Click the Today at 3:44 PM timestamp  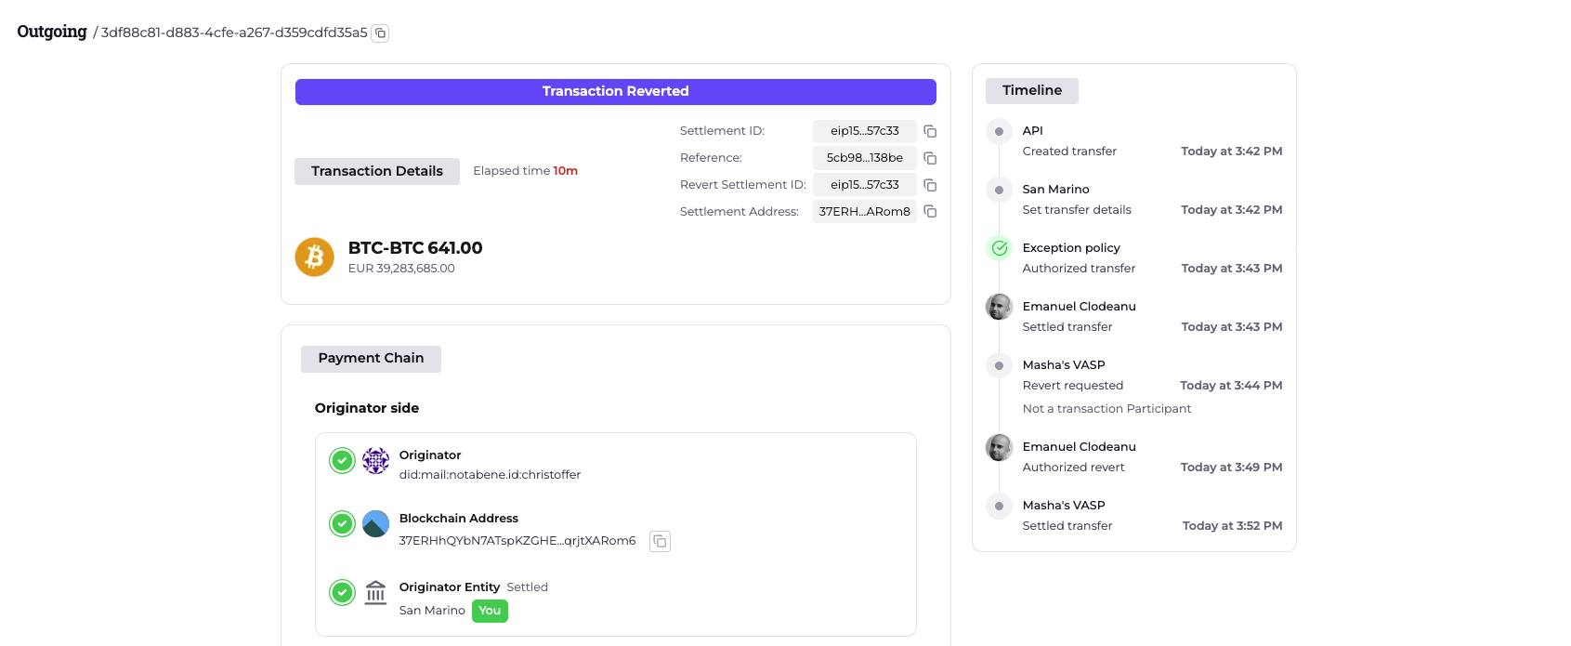1231,386
